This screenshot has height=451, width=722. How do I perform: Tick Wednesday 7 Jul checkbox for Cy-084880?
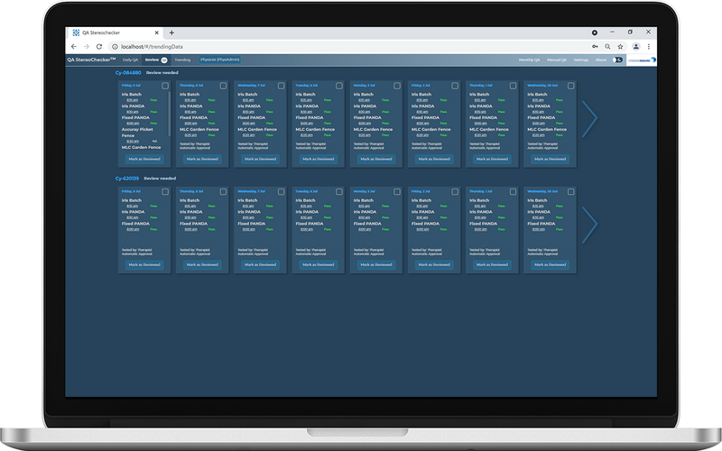[281, 86]
